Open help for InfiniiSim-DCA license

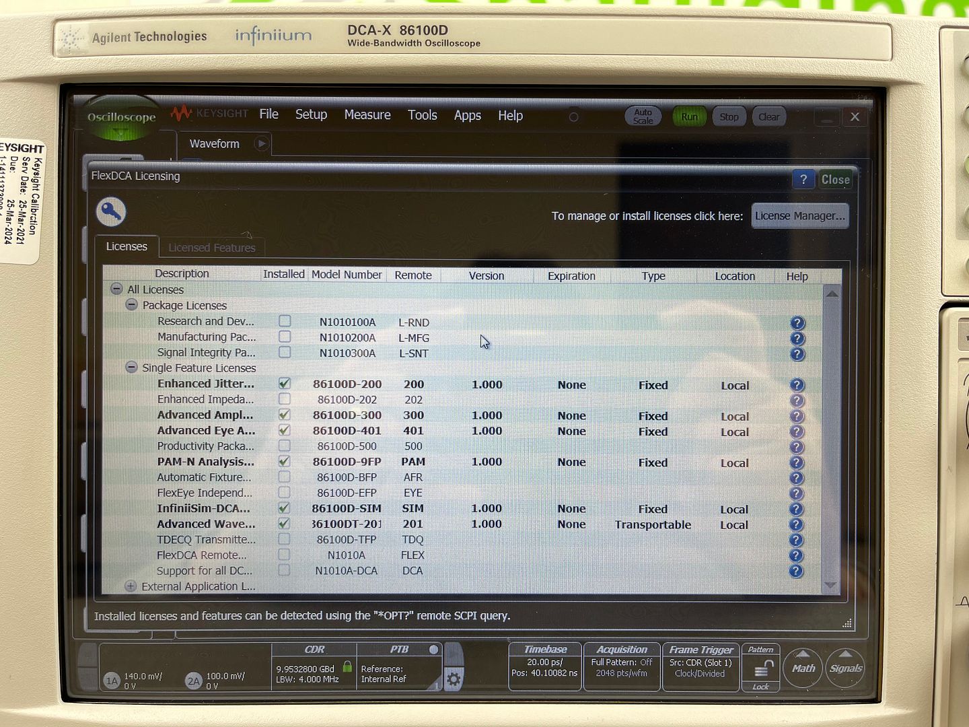797,509
